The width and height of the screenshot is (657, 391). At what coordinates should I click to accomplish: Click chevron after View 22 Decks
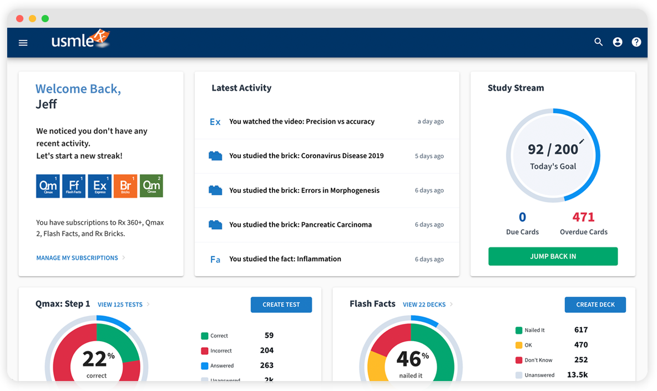coord(451,304)
